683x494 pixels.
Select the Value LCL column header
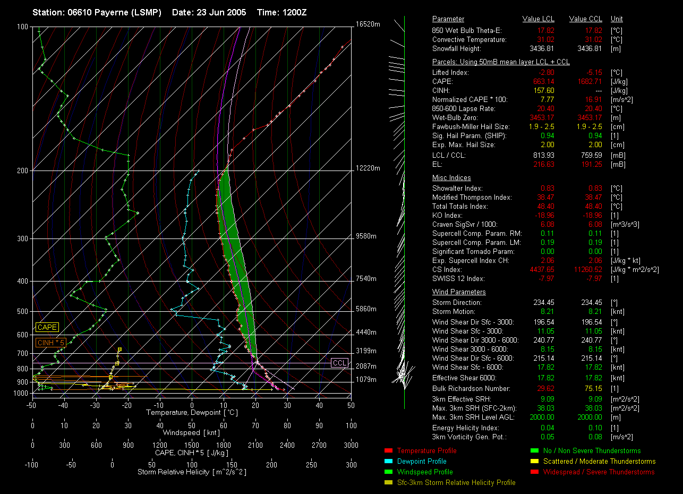pos(539,19)
